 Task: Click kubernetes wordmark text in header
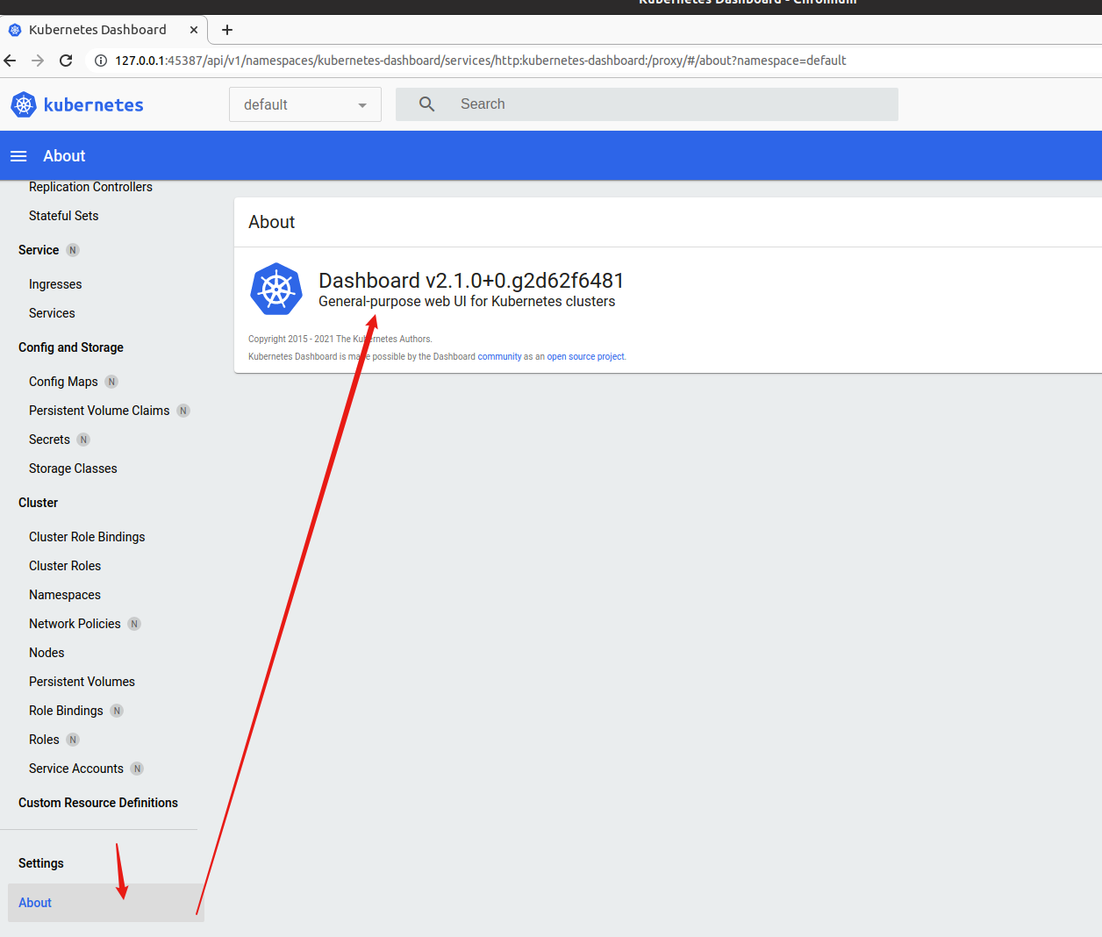(x=93, y=105)
